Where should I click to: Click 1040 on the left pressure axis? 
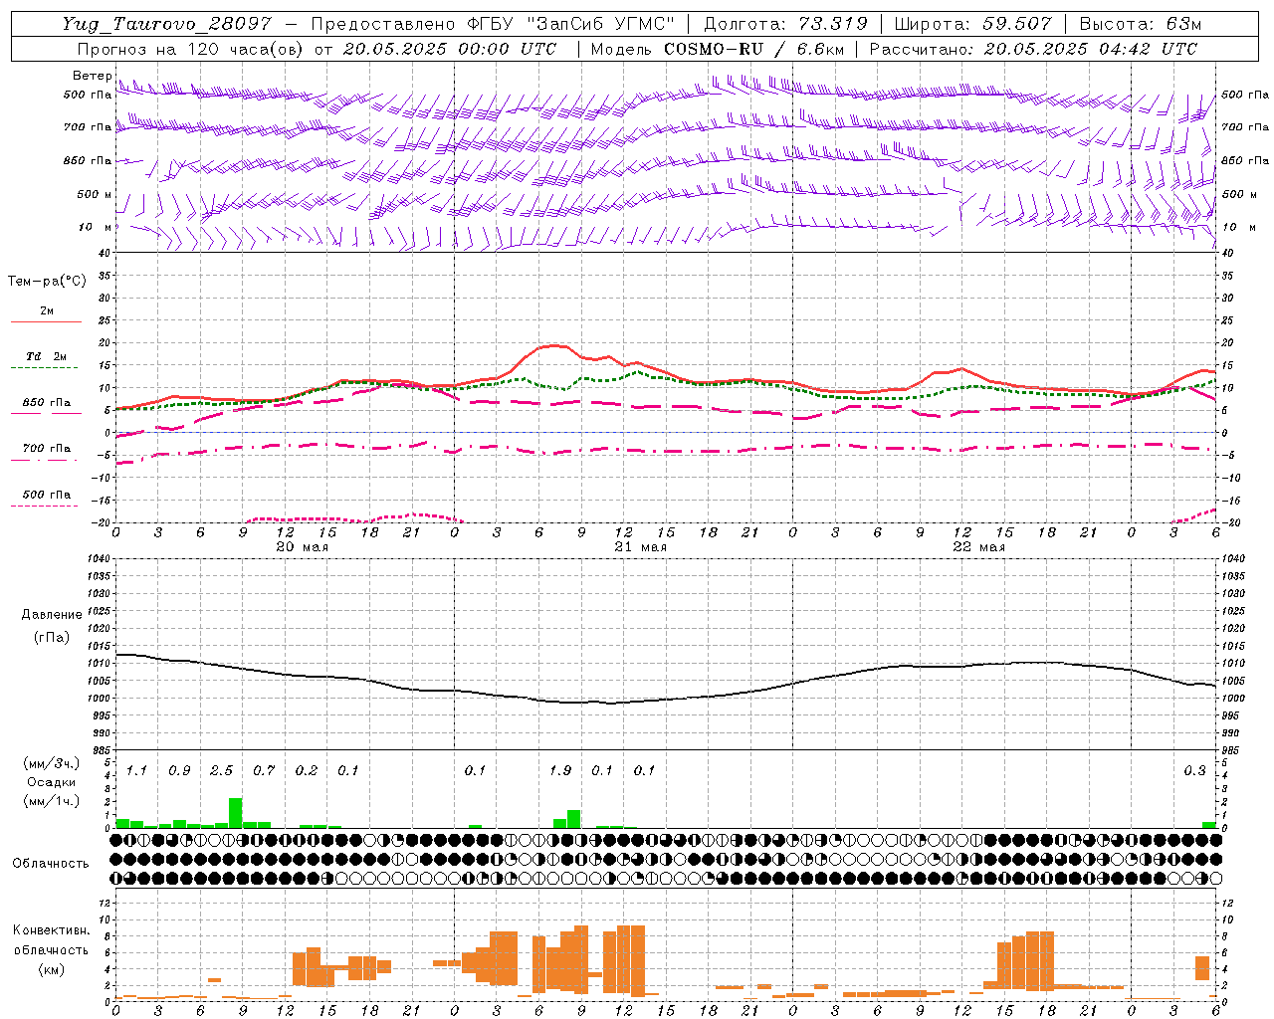click(x=98, y=559)
